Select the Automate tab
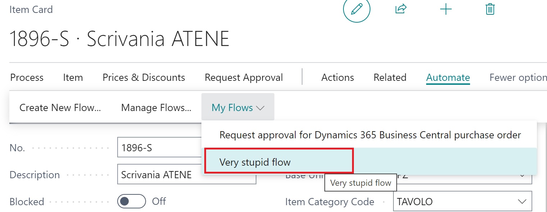 pos(448,78)
